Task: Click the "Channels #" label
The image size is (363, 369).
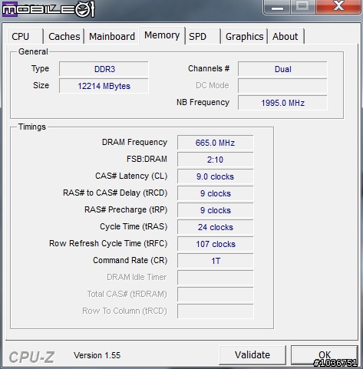Action: [x=209, y=68]
